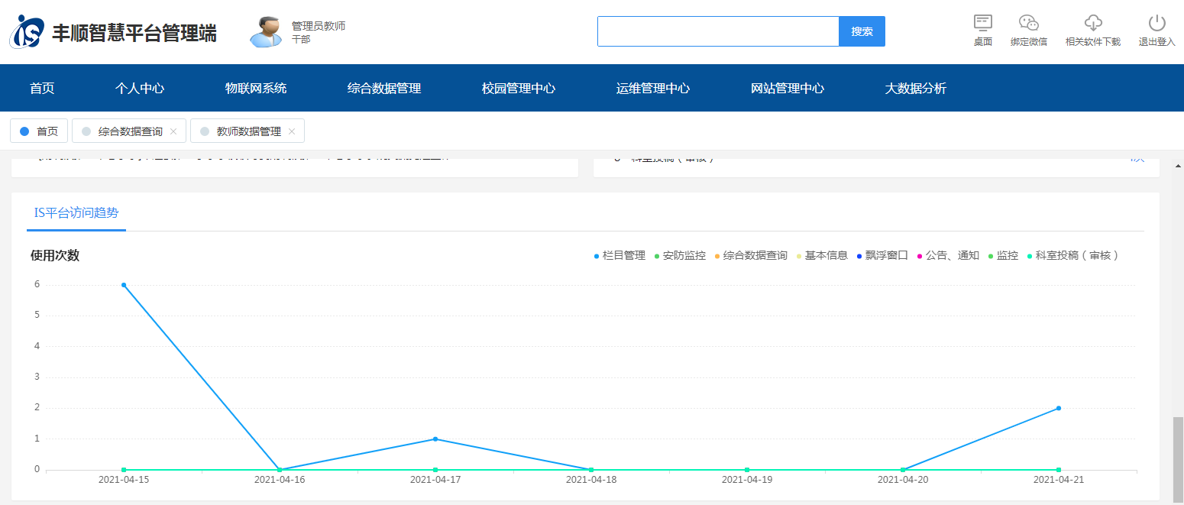The height and width of the screenshot is (505, 1184).
Task: Close the 教师数据管理 tab
Action: 292,131
